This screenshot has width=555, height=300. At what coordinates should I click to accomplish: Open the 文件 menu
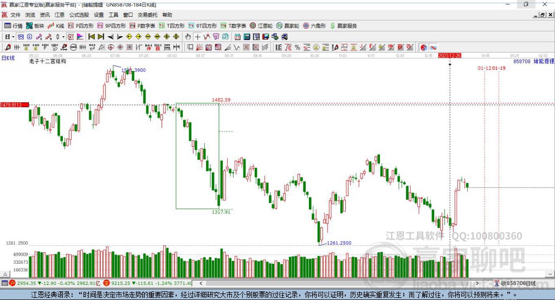pos(15,15)
